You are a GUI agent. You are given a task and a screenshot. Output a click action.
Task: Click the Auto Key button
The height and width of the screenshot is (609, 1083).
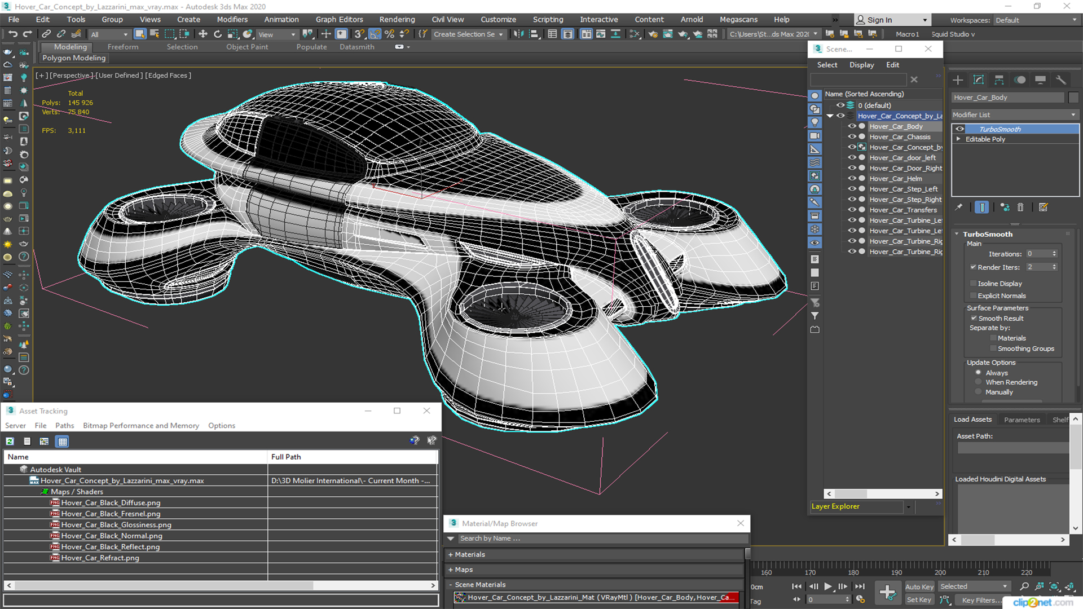[919, 587]
